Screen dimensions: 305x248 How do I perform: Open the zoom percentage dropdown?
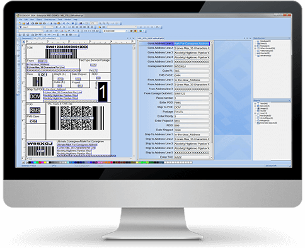click(x=94, y=23)
